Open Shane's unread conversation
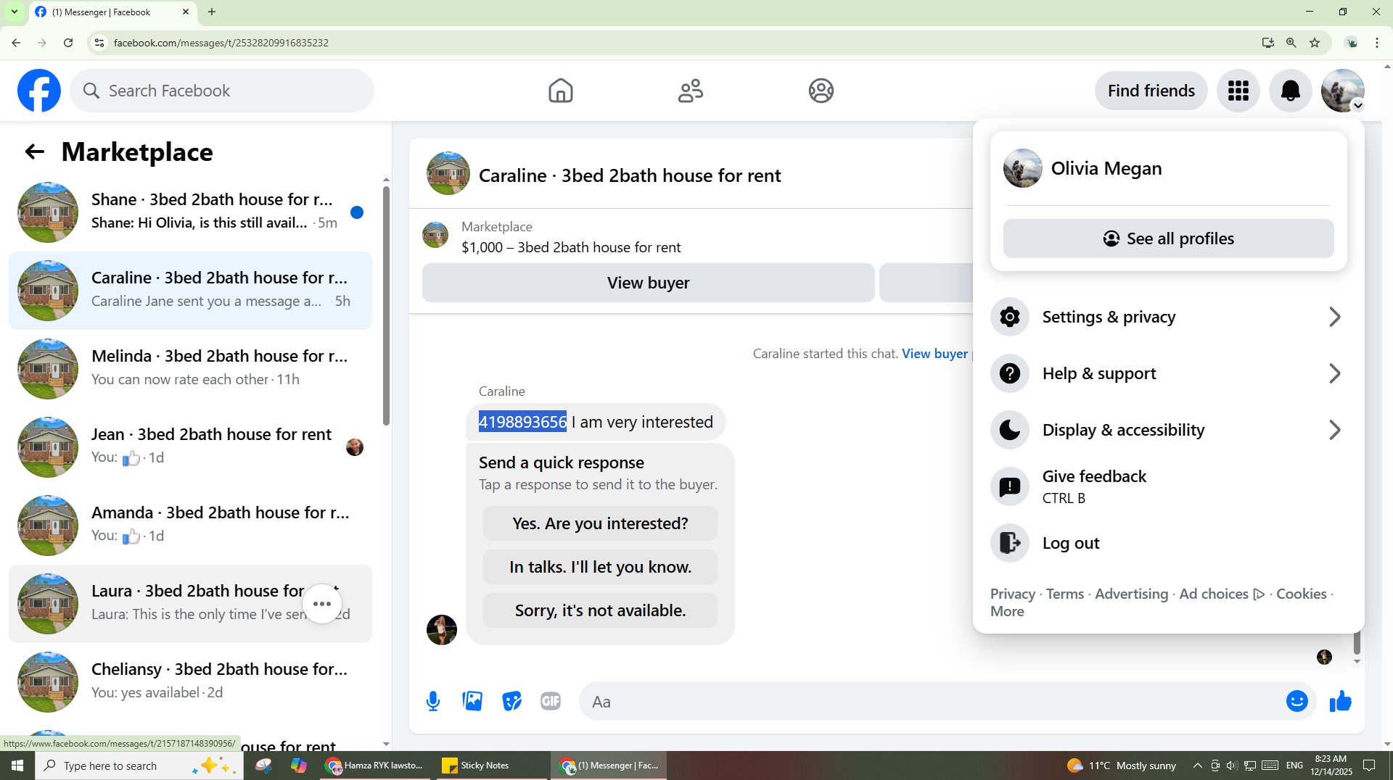The image size is (1393, 780). (190, 212)
